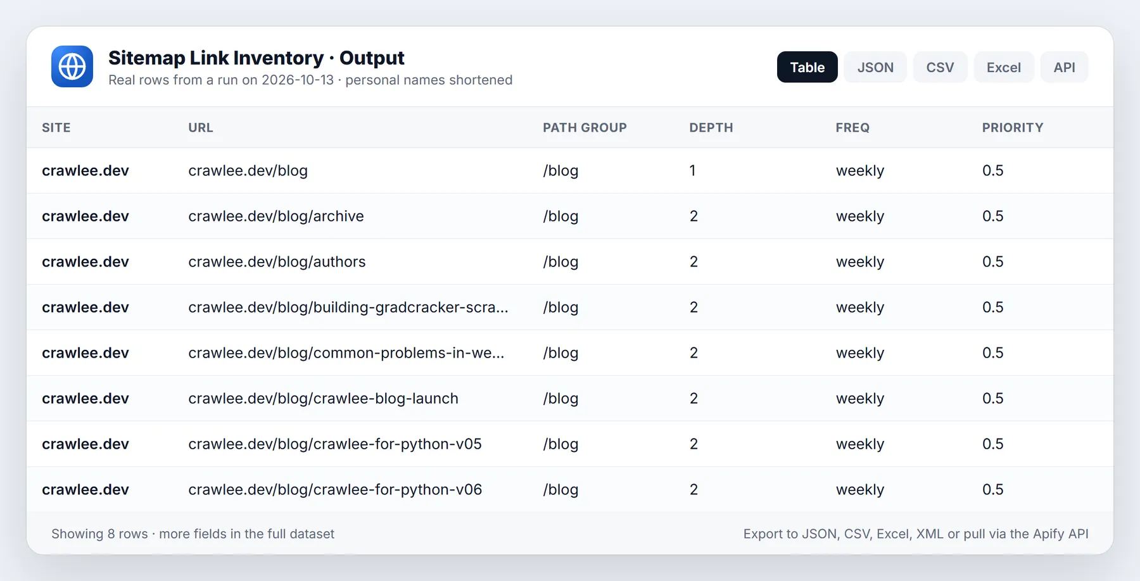Click the URL column header
1140x581 pixels.
tap(201, 127)
